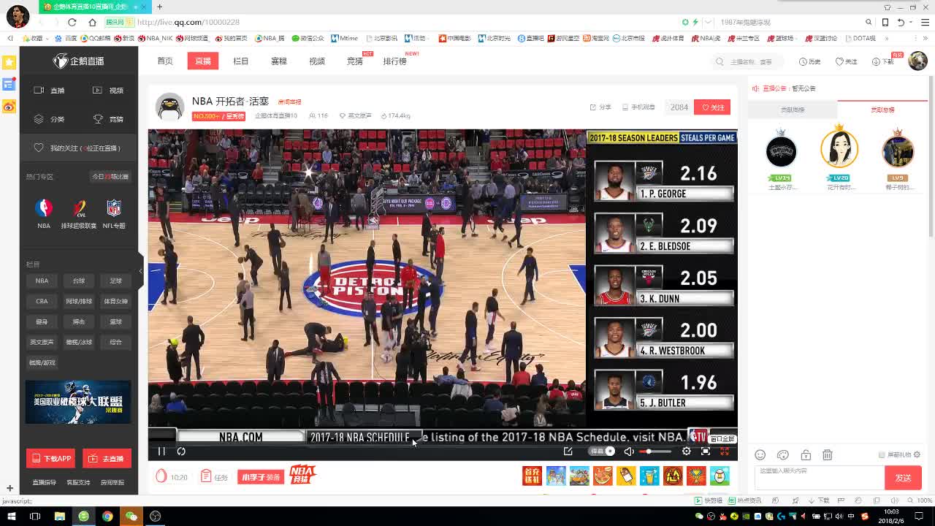The width and height of the screenshot is (935, 526).
Task: Toggle the danmaku (弹幕) switch
Action: click(x=604, y=451)
